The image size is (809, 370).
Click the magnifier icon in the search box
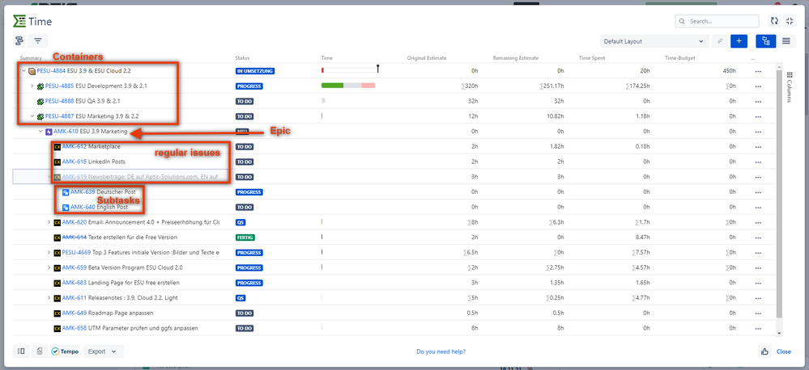(x=683, y=21)
